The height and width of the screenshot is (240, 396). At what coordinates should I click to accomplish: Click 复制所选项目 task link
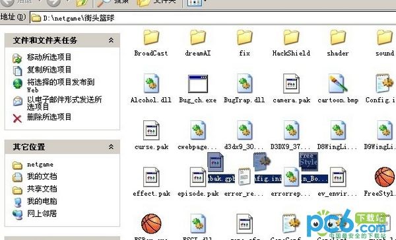(x=49, y=69)
